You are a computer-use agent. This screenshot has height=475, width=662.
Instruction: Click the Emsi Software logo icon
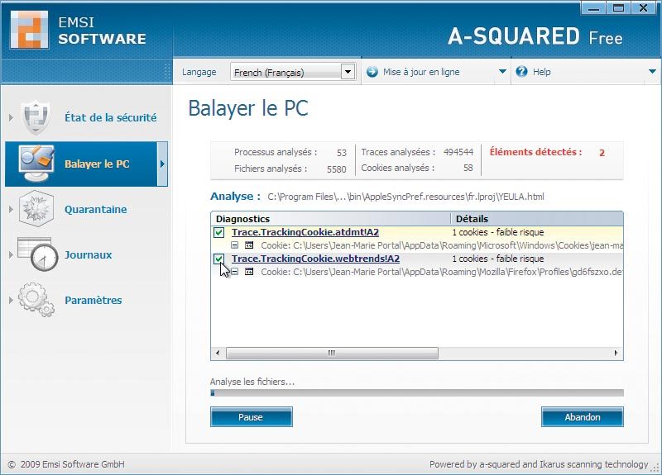(x=30, y=30)
